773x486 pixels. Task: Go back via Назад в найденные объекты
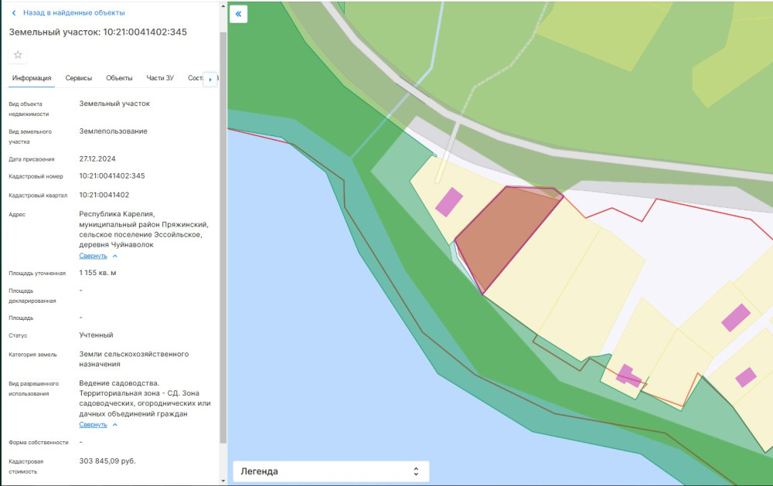pos(73,13)
